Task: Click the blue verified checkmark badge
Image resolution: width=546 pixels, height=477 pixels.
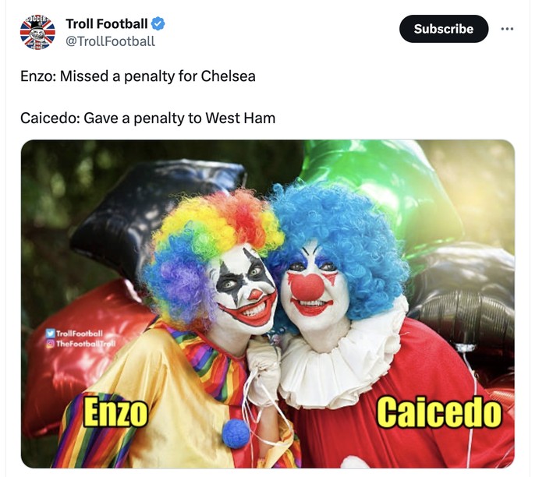Action: point(158,24)
